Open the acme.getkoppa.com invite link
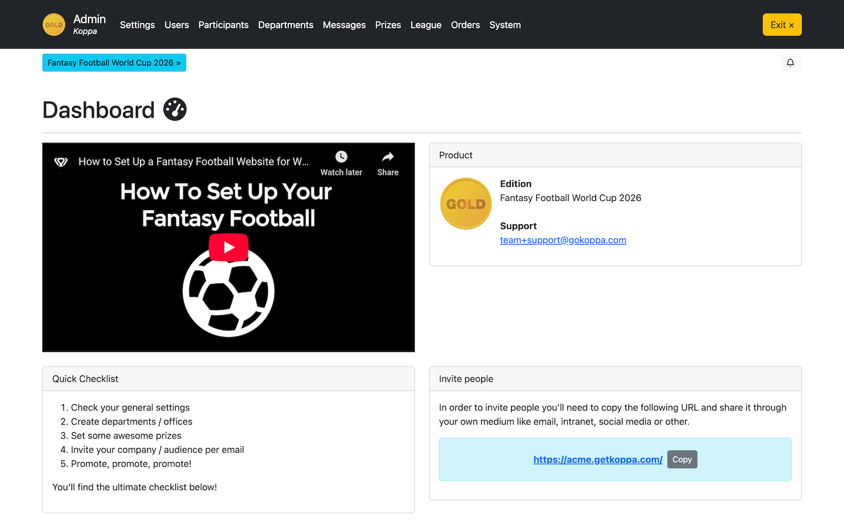This screenshot has width=844, height=527. (597, 459)
